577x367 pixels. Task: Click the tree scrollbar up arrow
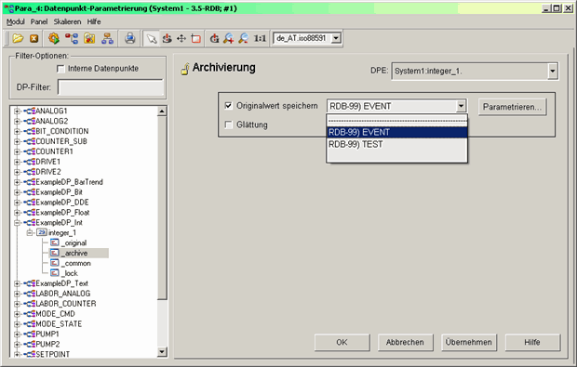point(162,111)
